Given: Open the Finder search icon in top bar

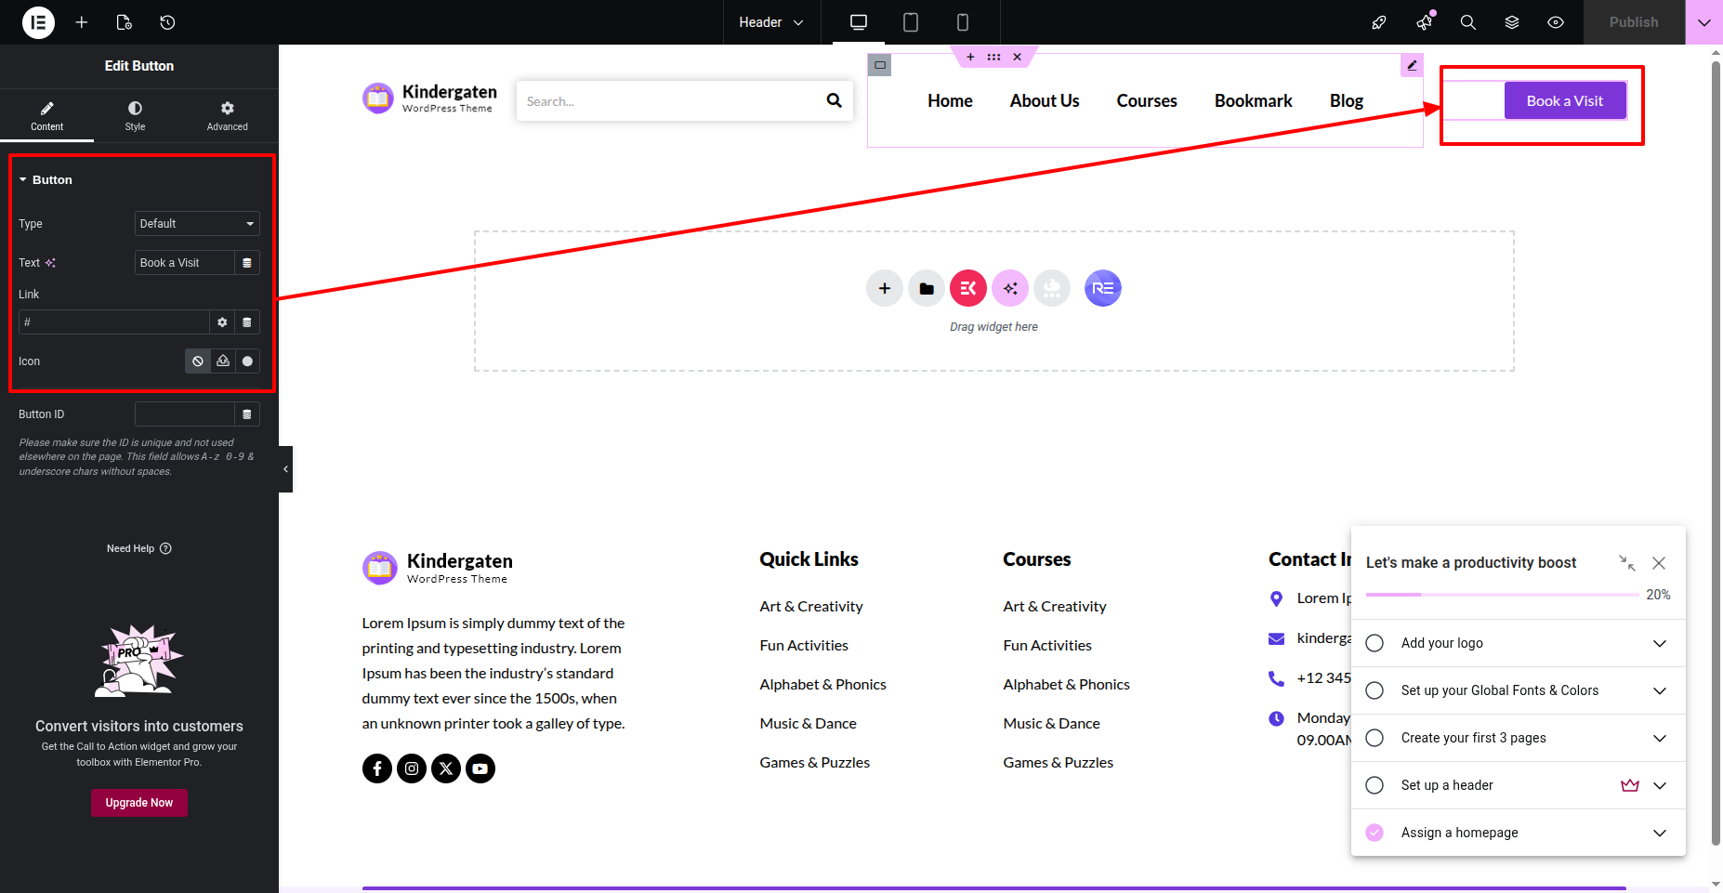Looking at the screenshot, I should point(1467,22).
